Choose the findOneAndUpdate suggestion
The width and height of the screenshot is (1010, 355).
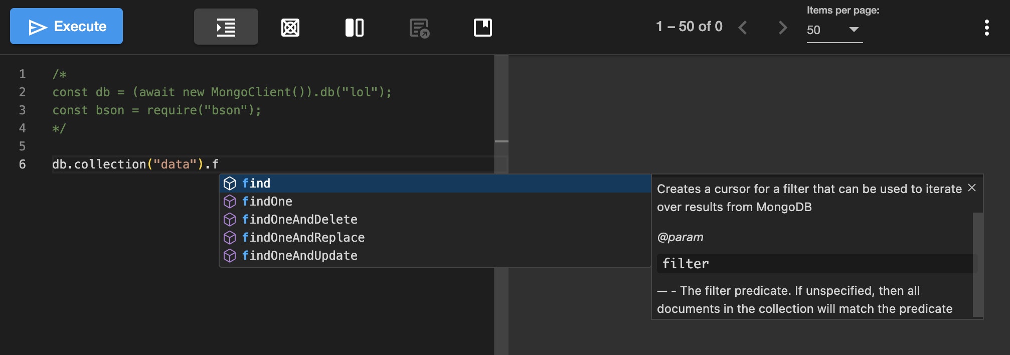[435, 256]
